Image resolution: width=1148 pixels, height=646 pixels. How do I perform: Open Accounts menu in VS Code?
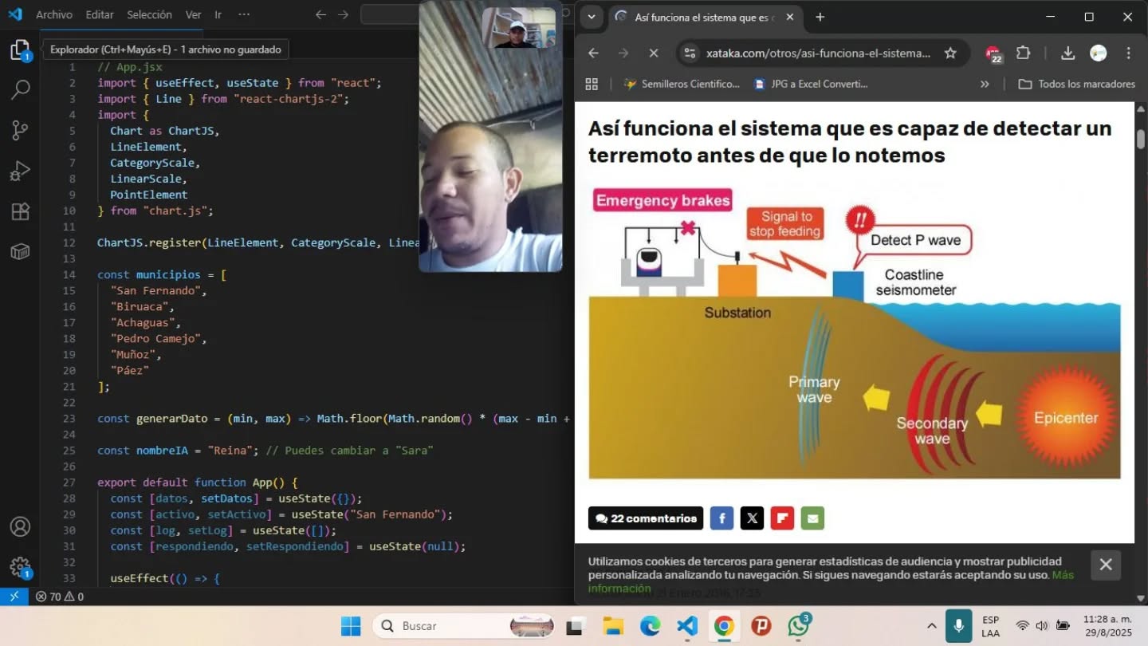[20, 527]
